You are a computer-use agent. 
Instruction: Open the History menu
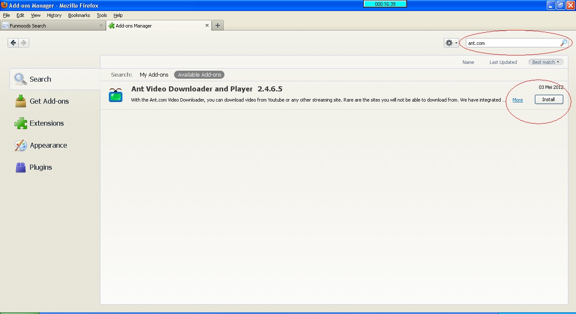tap(54, 15)
